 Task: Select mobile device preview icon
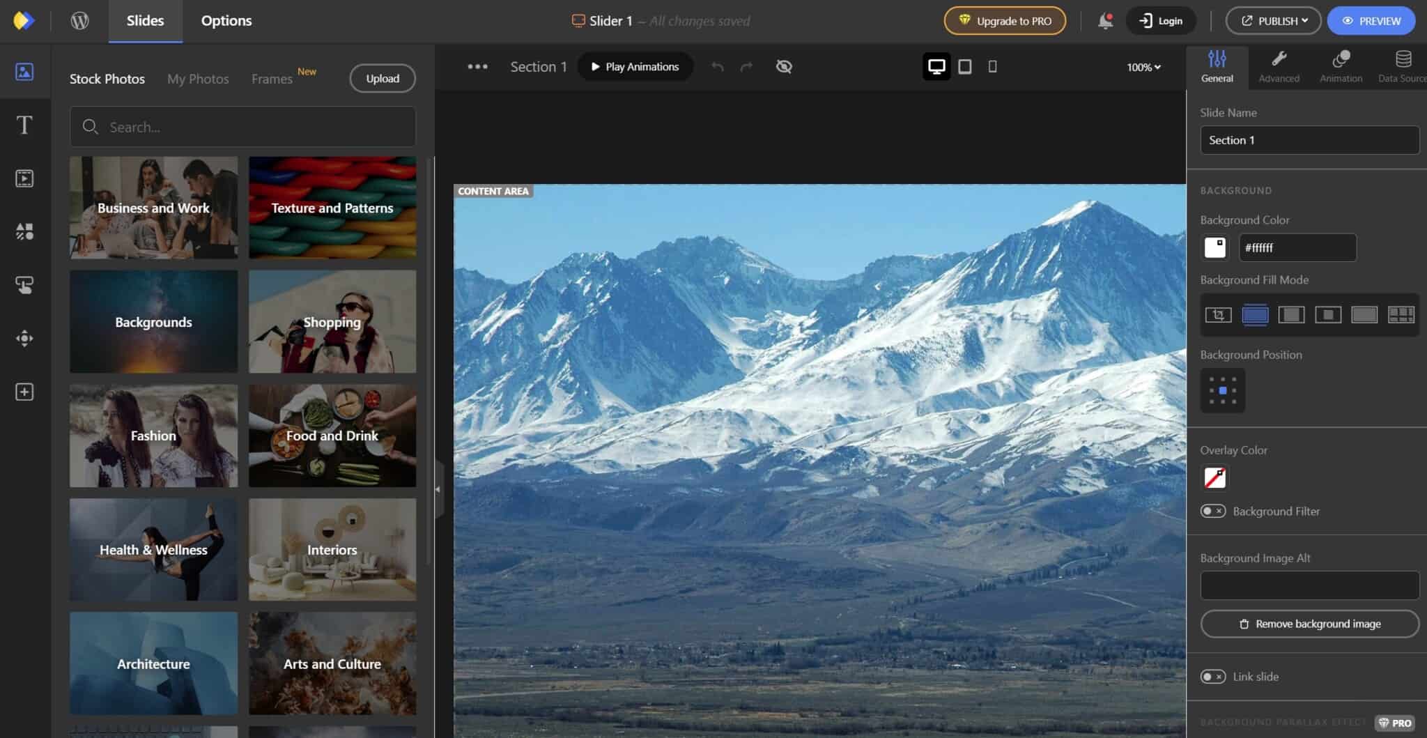[993, 67]
